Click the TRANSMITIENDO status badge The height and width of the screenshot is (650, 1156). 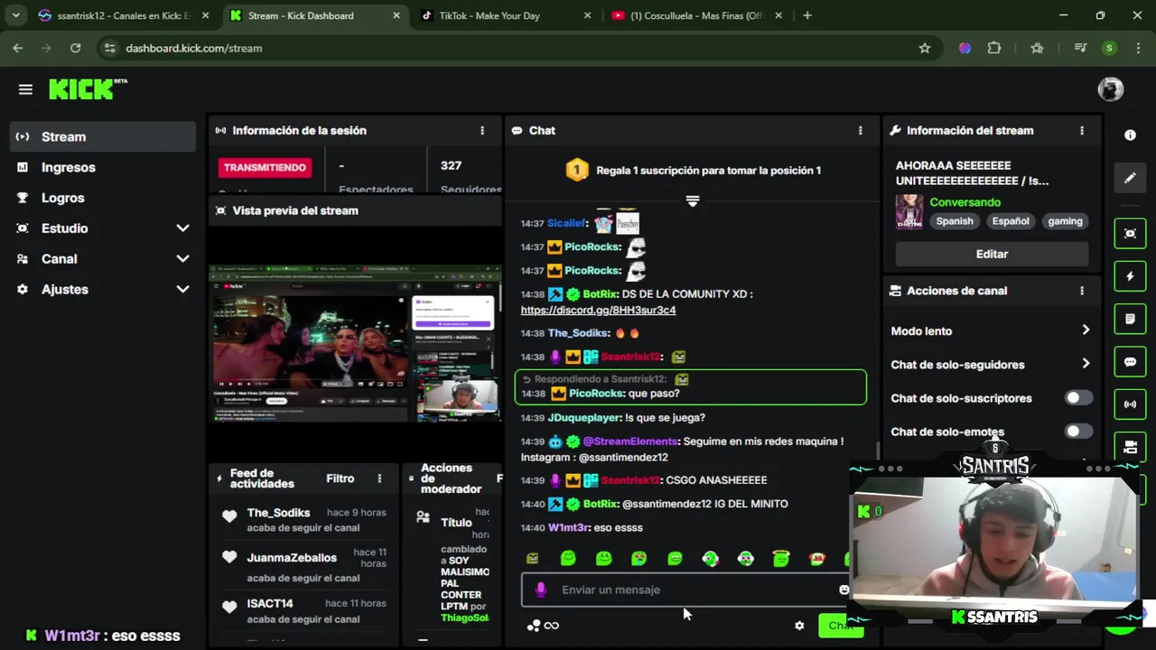[x=265, y=167]
